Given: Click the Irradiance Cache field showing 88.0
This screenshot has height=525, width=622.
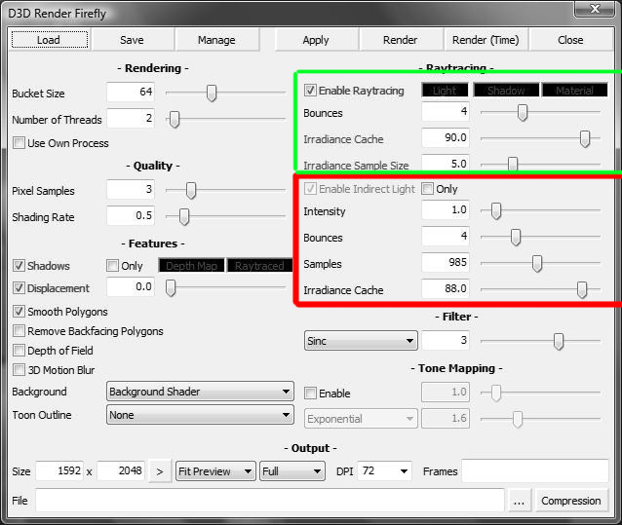Looking at the screenshot, I should pyautogui.click(x=446, y=288).
